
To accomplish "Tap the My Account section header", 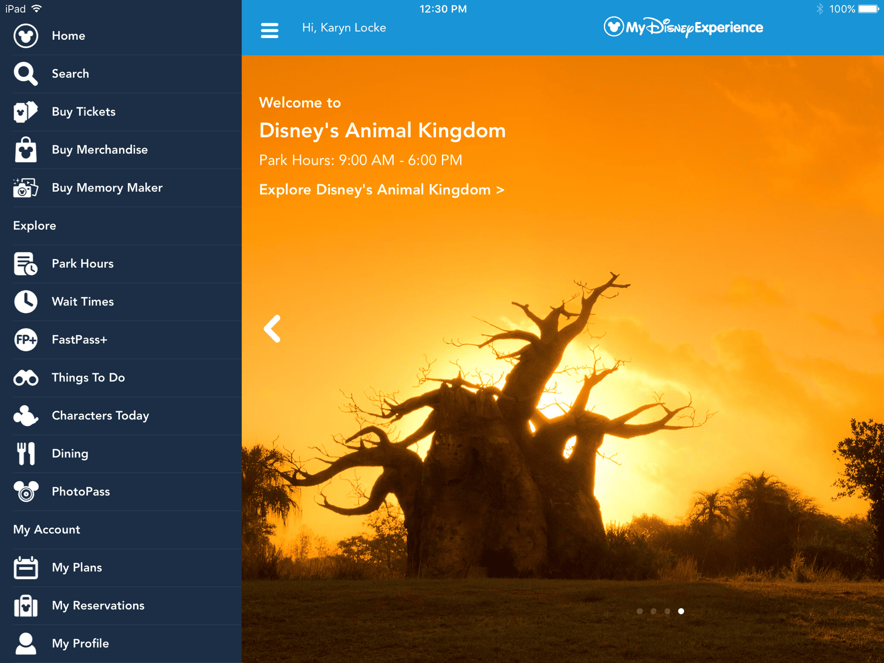I will pyautogui.click(x=47, y=529).
